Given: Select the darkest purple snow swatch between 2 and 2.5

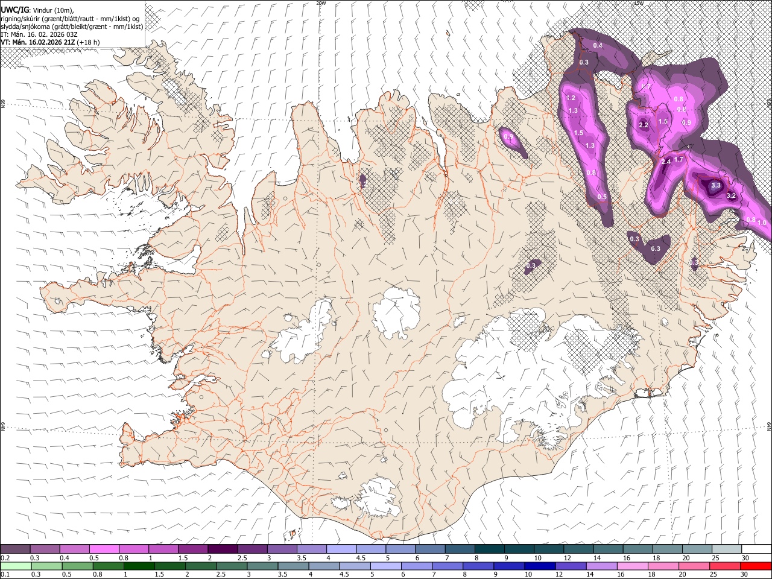Looking at the screenshot, I should tap(223, 549).
